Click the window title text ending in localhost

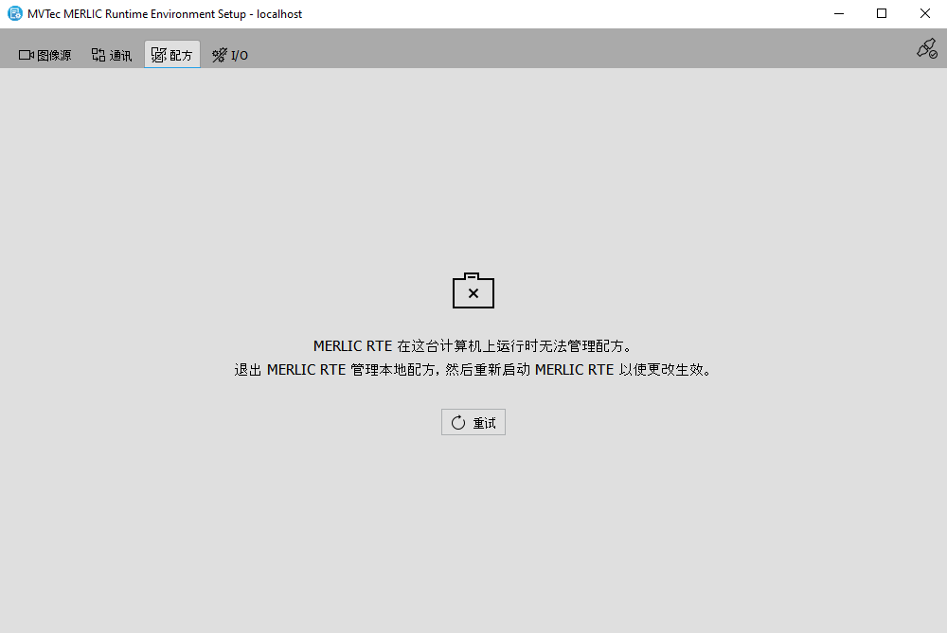[165, 14]
